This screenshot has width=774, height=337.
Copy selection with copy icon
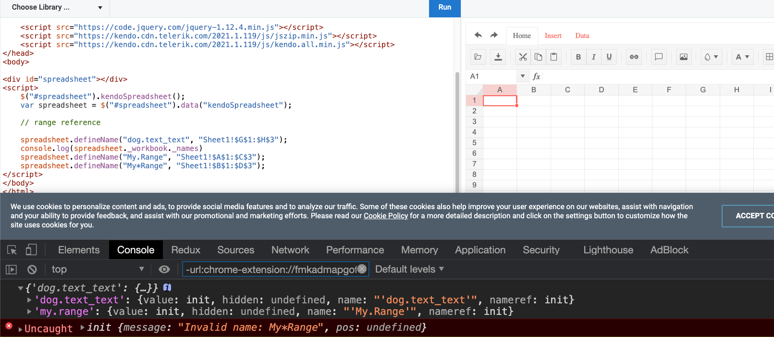click(539, 57)
